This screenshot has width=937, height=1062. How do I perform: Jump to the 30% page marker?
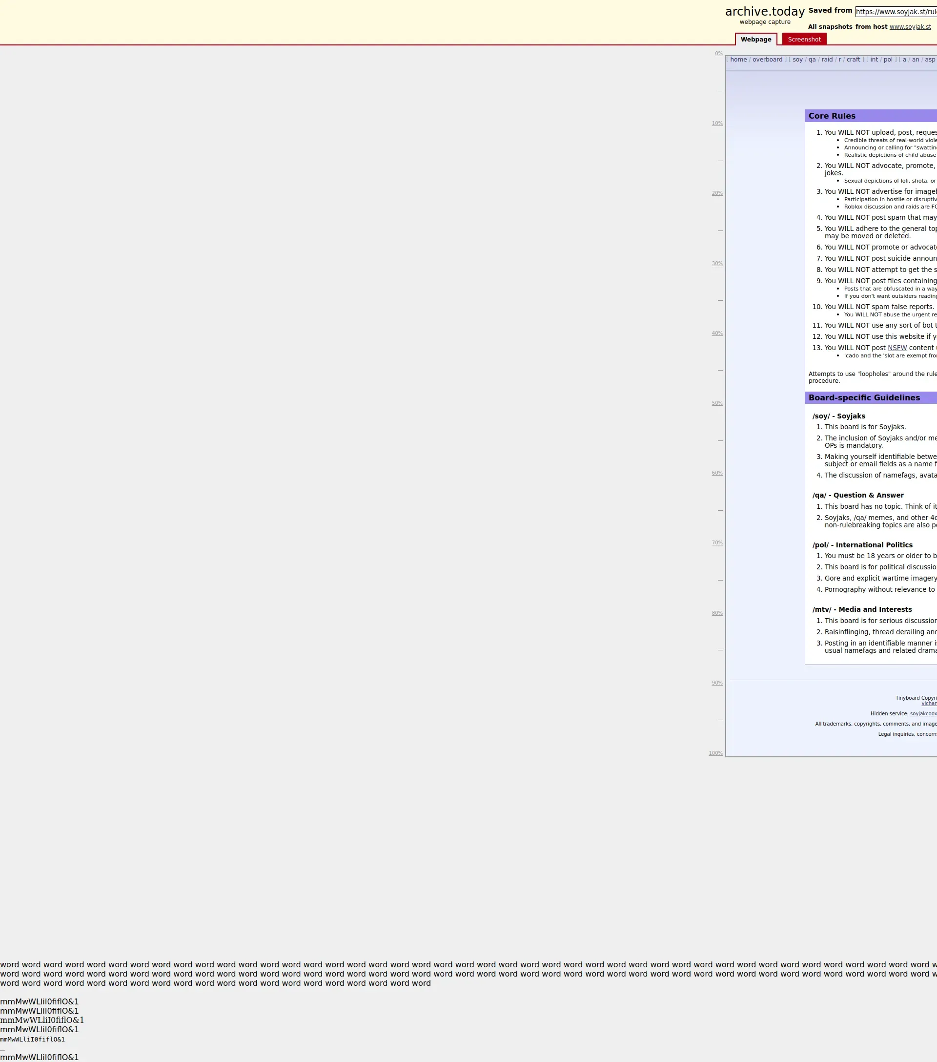tap(717, 264)
